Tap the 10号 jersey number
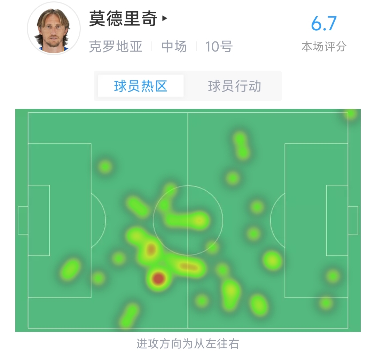The width and height of the screenshot is (376, 364). tap(219, 47)
